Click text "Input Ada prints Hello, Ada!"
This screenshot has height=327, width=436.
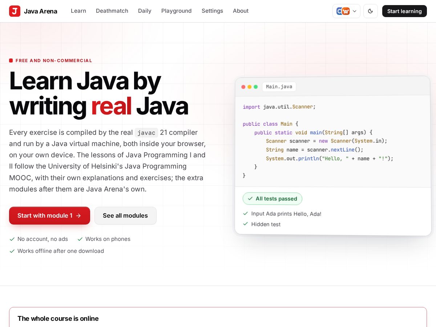tap(286, 214)
